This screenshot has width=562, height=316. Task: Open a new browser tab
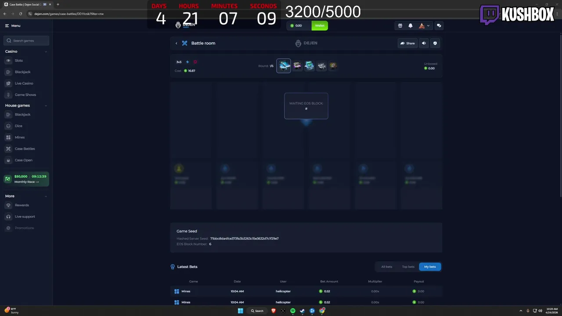[x=58, y=4]
